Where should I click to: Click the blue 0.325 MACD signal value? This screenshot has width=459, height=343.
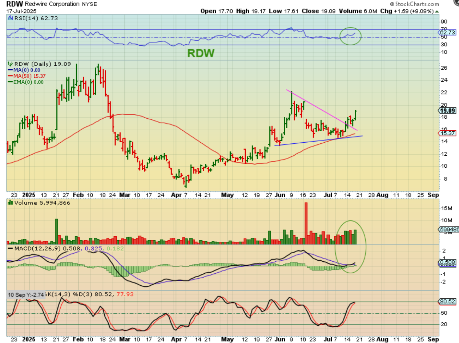point(92,248)
